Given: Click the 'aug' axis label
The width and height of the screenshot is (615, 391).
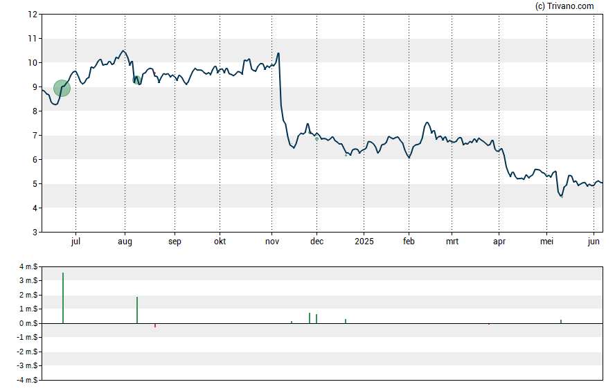Looking at the screenshot, I should pyautogui.click(x=125, y=242).
